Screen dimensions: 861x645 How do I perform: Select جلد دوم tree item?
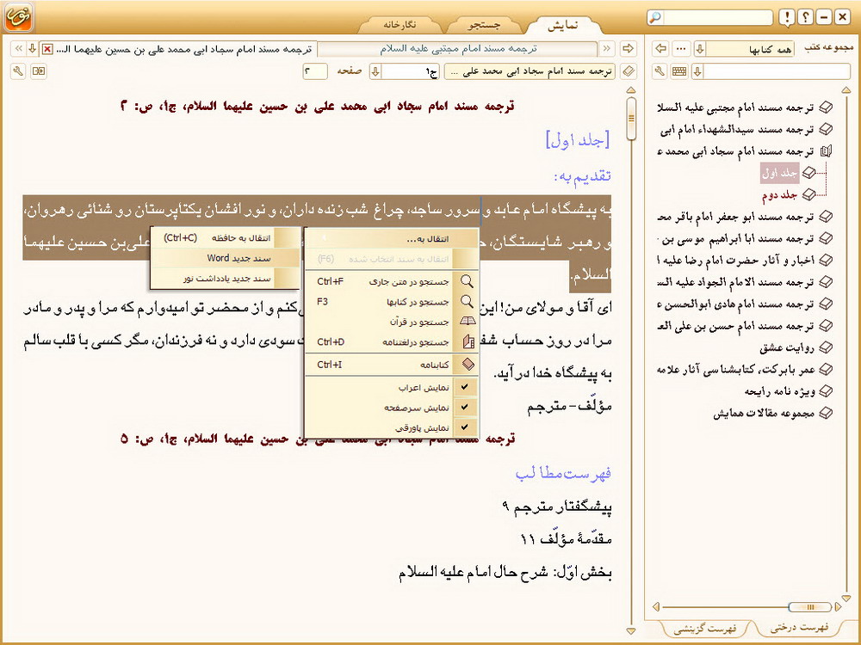[780, 194]
